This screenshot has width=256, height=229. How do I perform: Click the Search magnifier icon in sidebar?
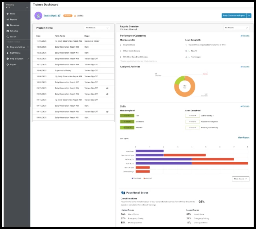pyautogui.click(x=7, y=37)
